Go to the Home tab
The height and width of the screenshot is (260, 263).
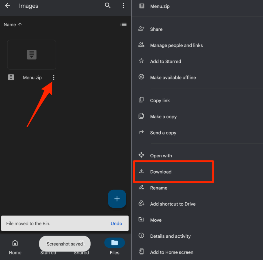coord(15,247)
